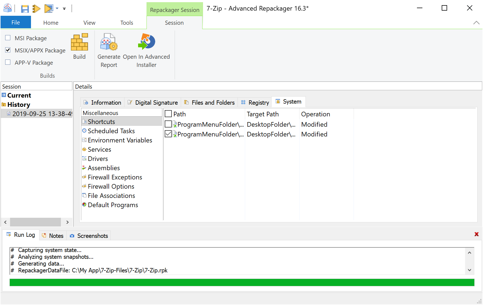Open the dropdown next to Run session icon
The image size is (483, 305).
57,9
